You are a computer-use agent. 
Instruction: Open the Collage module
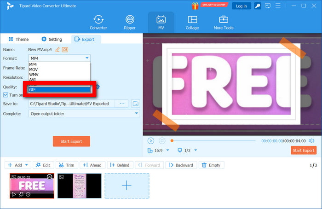click(x=192, y=23)
